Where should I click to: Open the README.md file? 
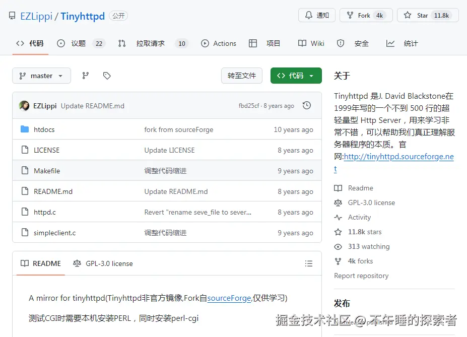click(x=53, y=191)
